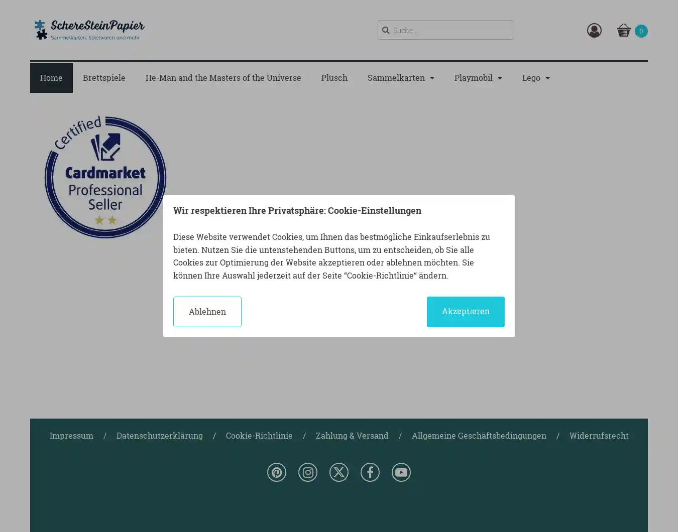The image size is (678, 532).
Task: Open the shopping basket icon
Action: 624,31
